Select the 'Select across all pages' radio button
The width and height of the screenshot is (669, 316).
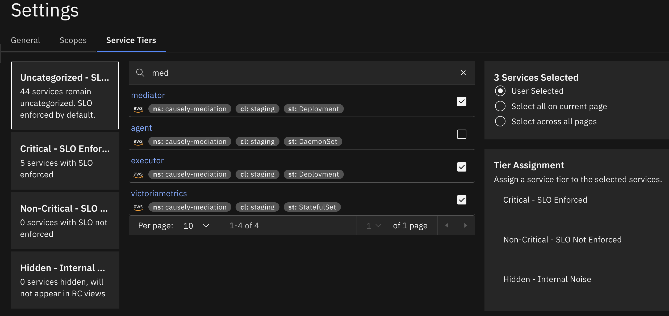[500, 121]
